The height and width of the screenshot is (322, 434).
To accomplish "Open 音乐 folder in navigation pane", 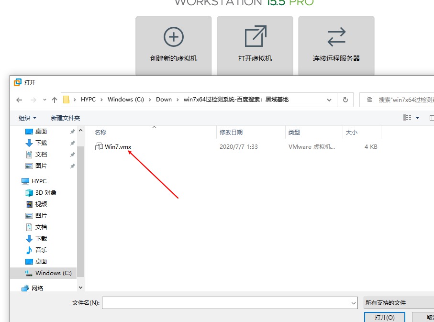I will pos(41,250).
